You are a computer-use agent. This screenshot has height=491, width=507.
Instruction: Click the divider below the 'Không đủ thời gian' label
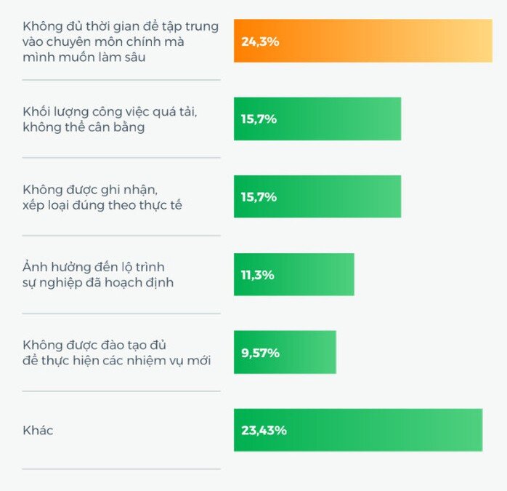[121, 80]
